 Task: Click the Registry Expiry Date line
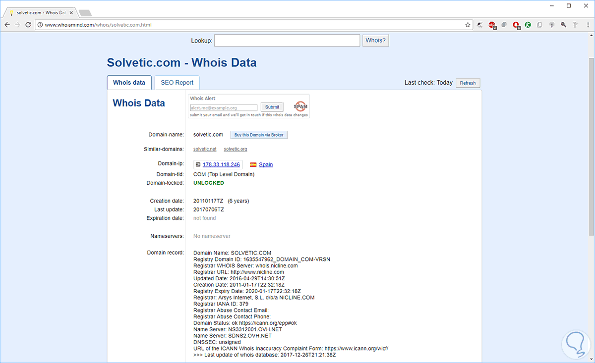tap(247, 291)
